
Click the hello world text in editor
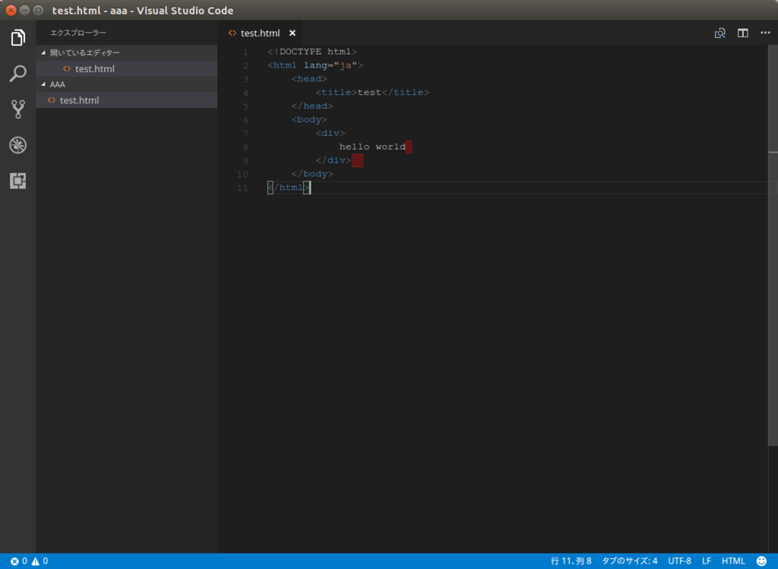pos(372,147)
